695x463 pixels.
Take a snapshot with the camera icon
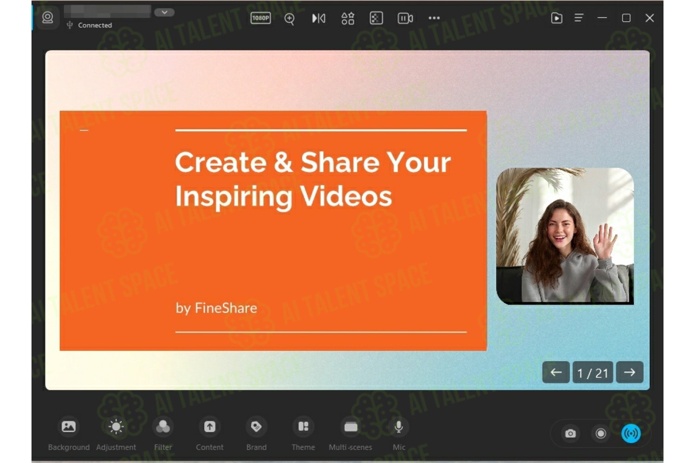click(570, 434)
